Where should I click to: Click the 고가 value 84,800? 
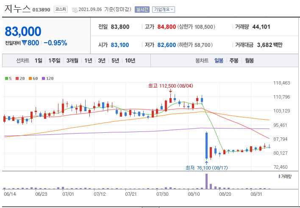(167, 27)
